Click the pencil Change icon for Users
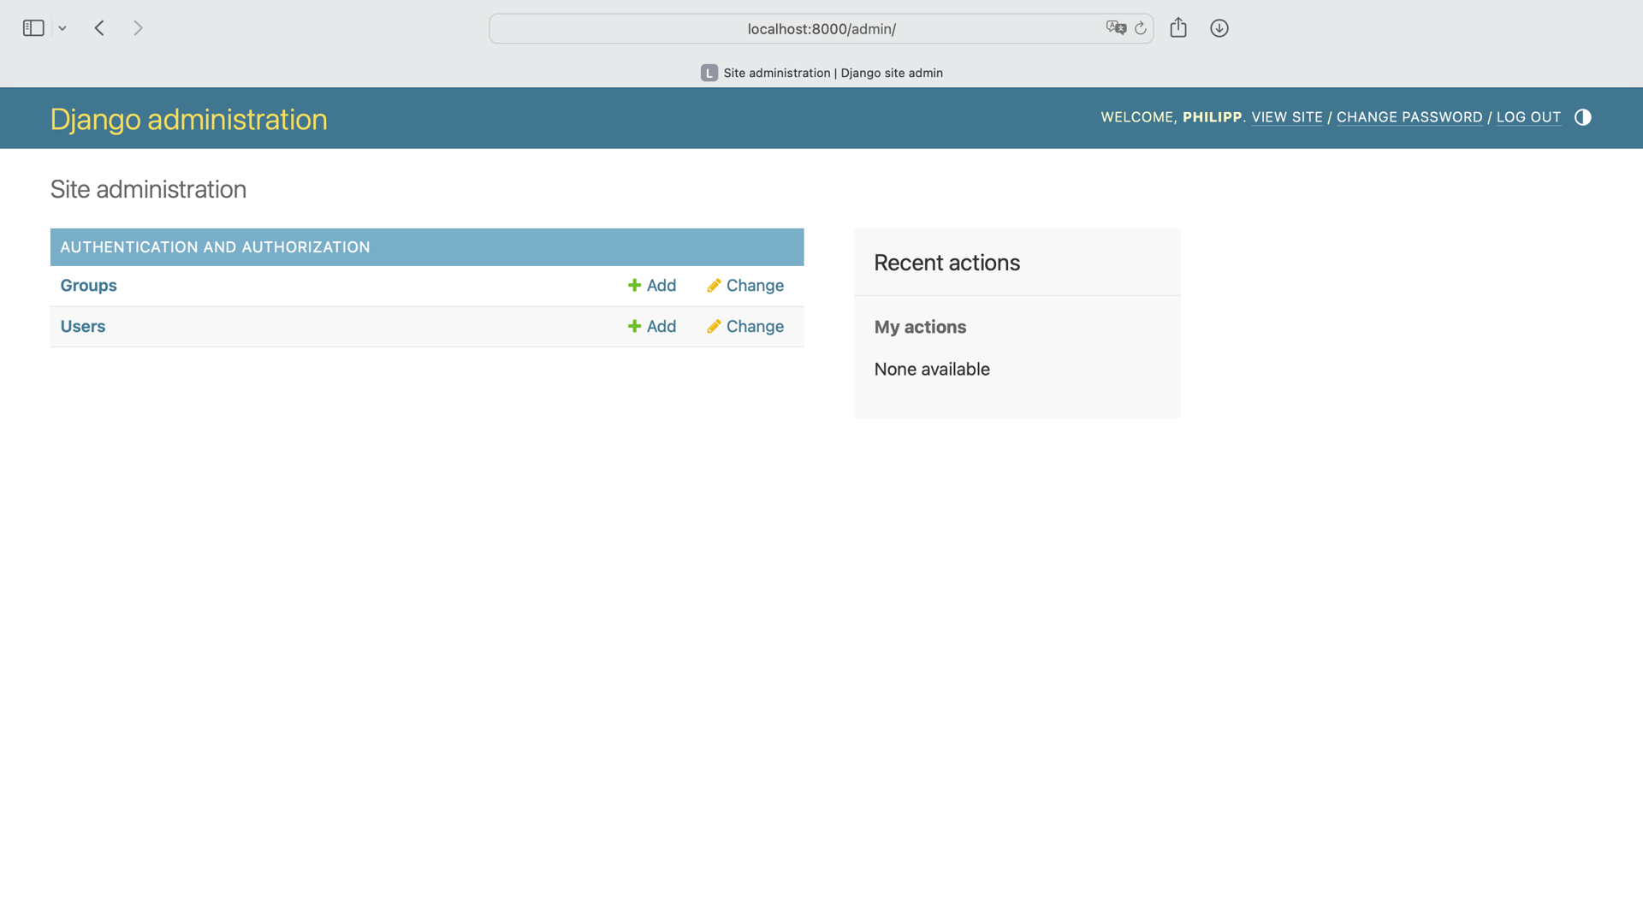The width and height of the screenshot is (1643, 924). 714,326
